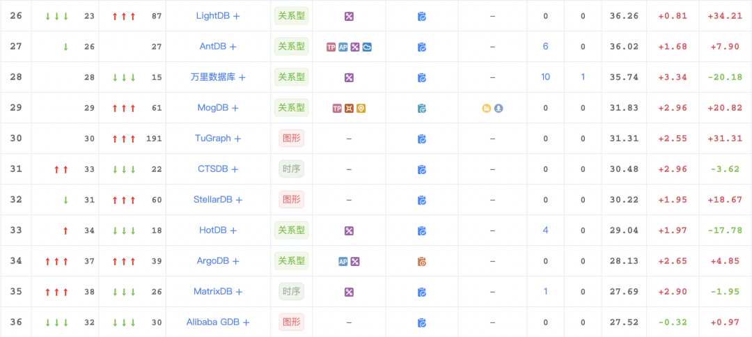The height and width of the screenshot is (337, 752).
Task: Click the 图形 tag in TuGraph row
Action: (292, 138)
